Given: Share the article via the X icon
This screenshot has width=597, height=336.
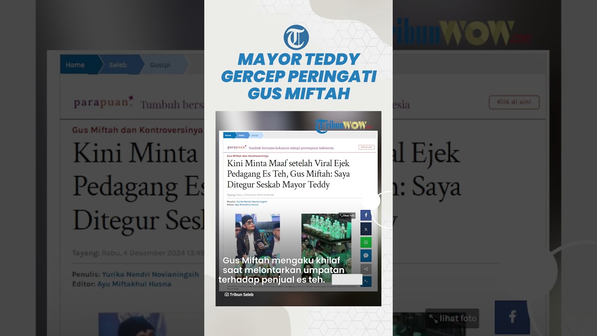Looking at the screenshot, I should pos(366,229).
